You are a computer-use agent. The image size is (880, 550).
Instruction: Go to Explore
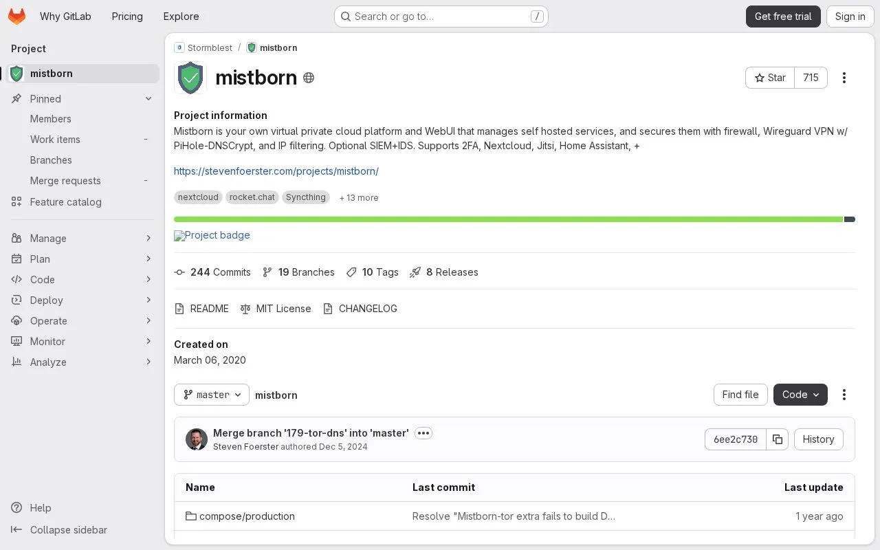pyautogui.click(x=181, y=16)
